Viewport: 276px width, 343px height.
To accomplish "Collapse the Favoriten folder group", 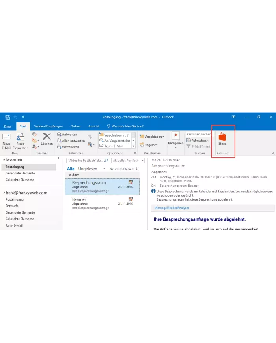I will pyautogui.click(x=4, y=159).
